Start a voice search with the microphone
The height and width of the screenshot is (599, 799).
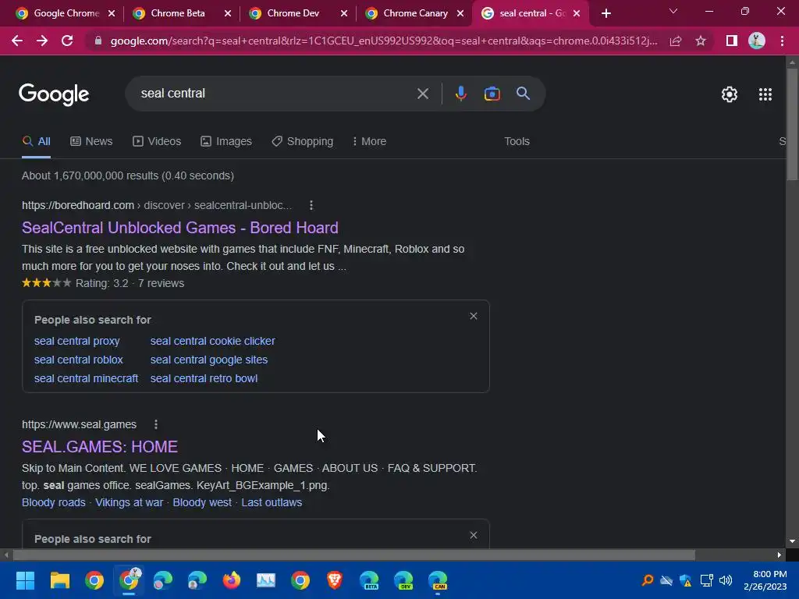(460, 94)
